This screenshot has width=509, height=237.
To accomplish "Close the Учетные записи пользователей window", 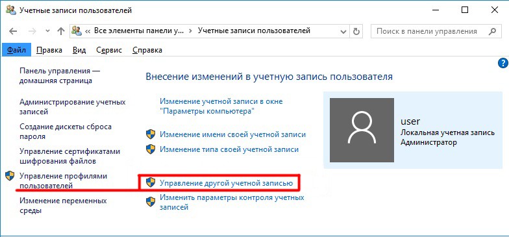I will [495, 10].
